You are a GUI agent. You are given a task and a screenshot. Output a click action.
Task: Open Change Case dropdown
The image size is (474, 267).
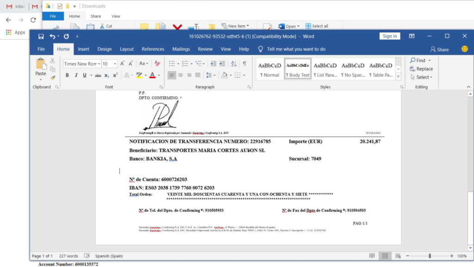(x=143, y=64)
